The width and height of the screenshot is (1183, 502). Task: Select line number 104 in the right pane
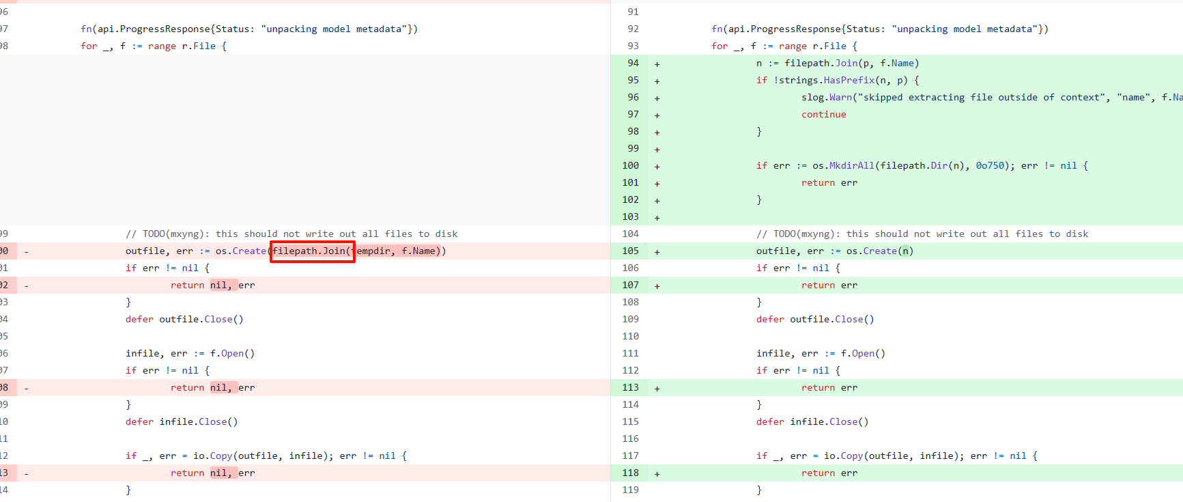tap(630, 234)
